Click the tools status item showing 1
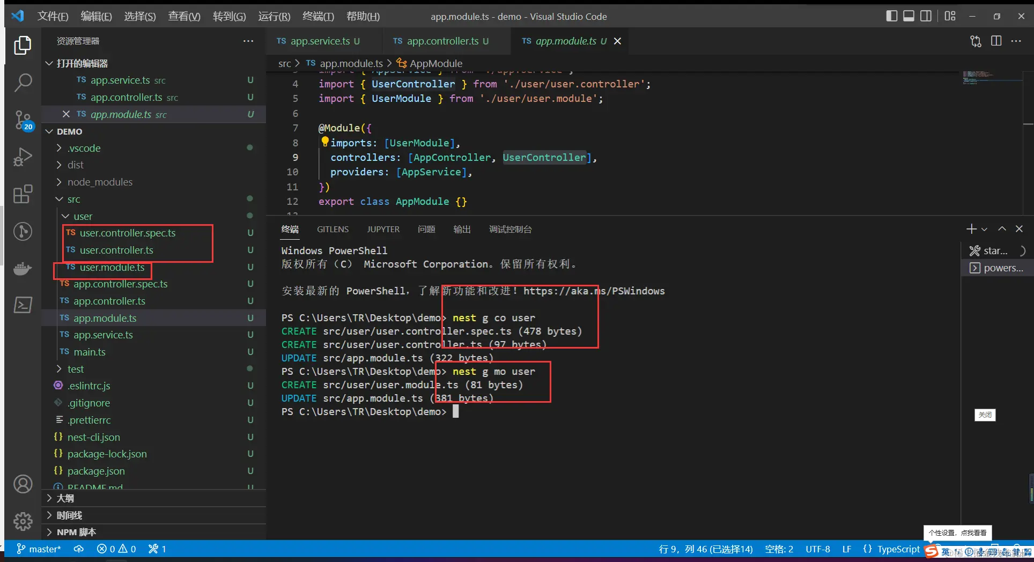This screenshot has width=1034, height=562. point(157,549)
